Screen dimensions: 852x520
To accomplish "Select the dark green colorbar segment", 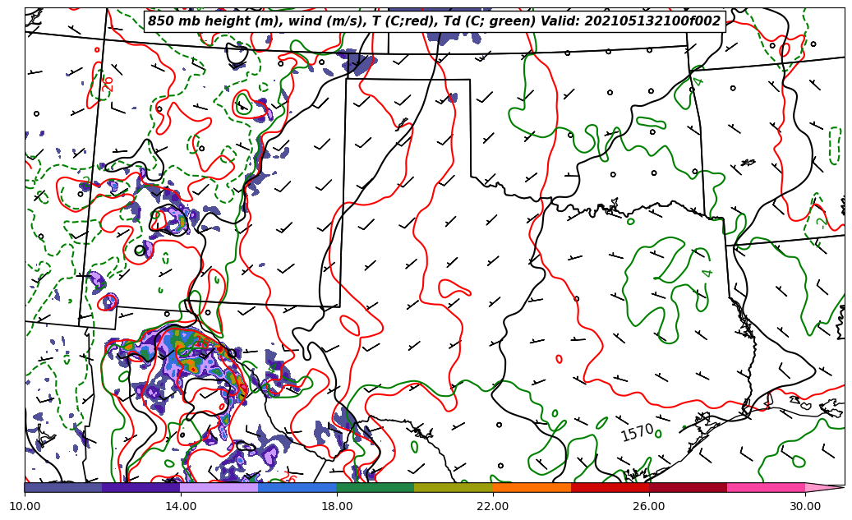I will [x=375, y=487].
